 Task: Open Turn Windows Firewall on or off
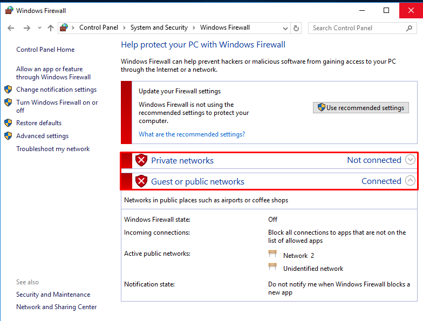point(57,106)
